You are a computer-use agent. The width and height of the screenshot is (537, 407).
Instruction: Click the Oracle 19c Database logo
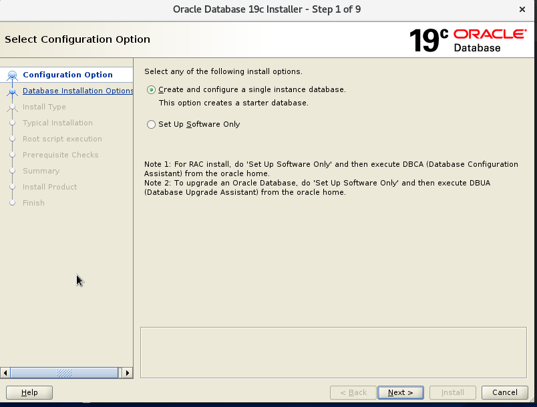pyautogui.click(x=468, y=41)
